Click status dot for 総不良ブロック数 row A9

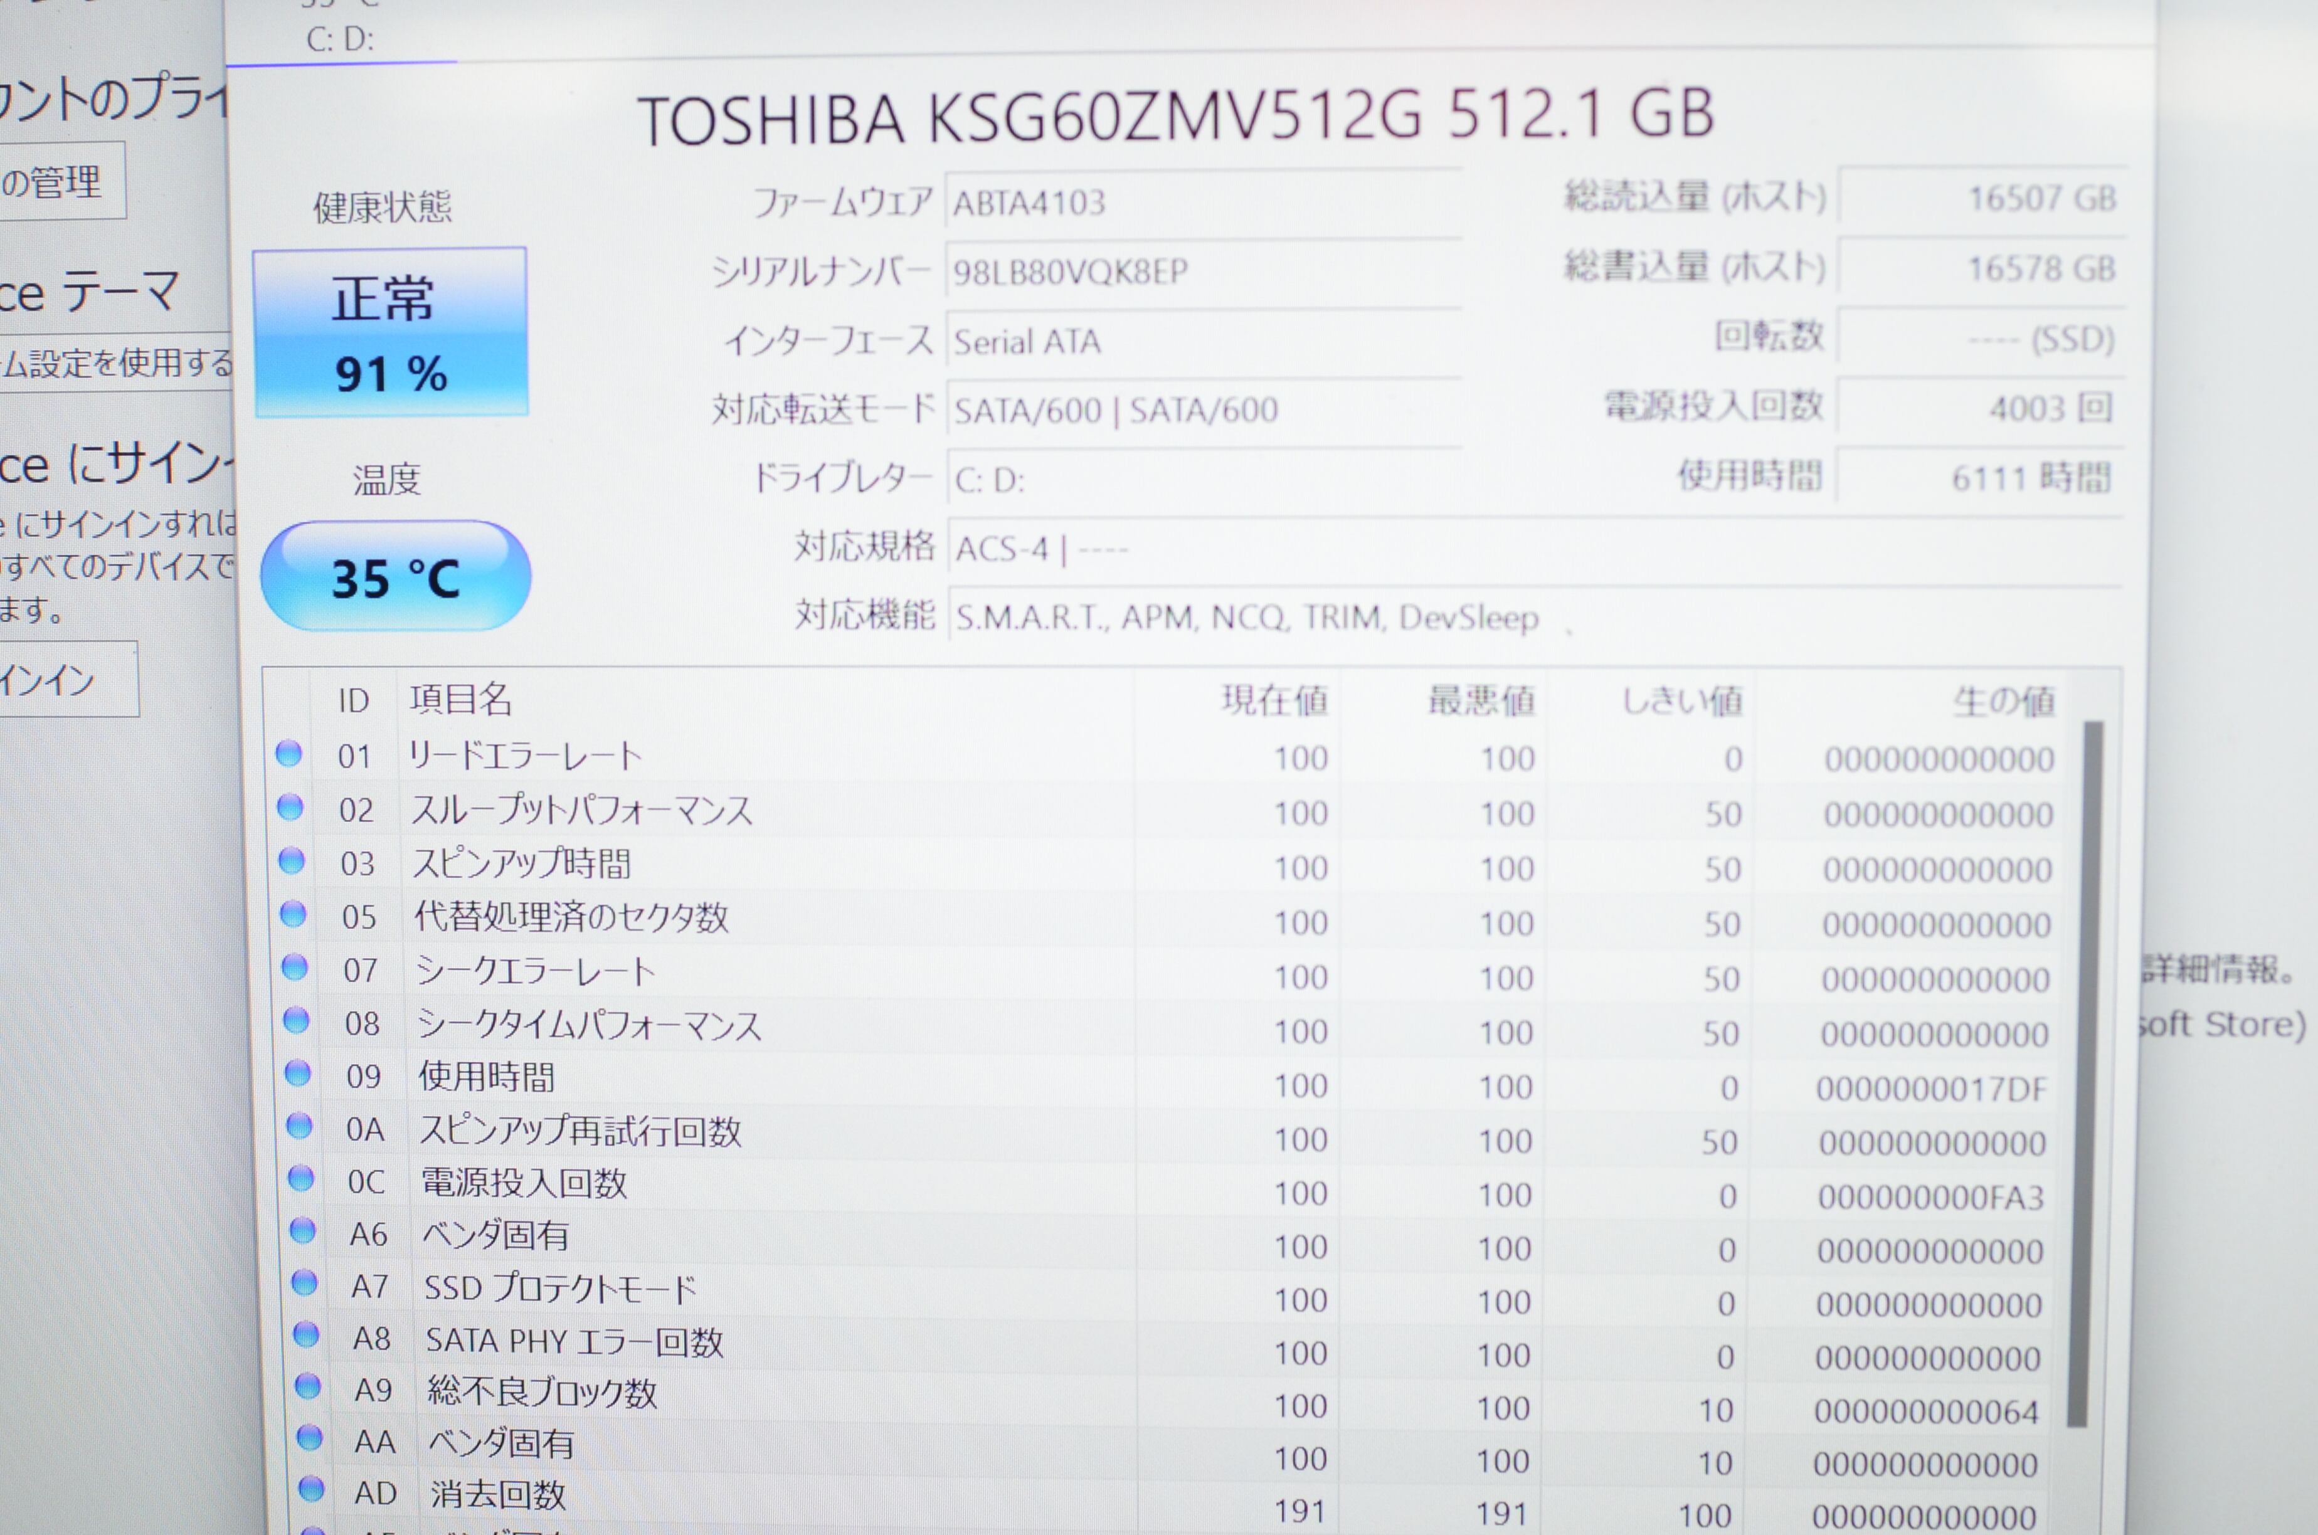tap(309, 1386)
